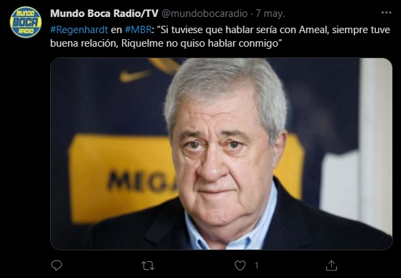Open the Mundo Boca Radio profile avatar
Image resolution: width=401 pixels, height=278 pixels.
(26, 22)
